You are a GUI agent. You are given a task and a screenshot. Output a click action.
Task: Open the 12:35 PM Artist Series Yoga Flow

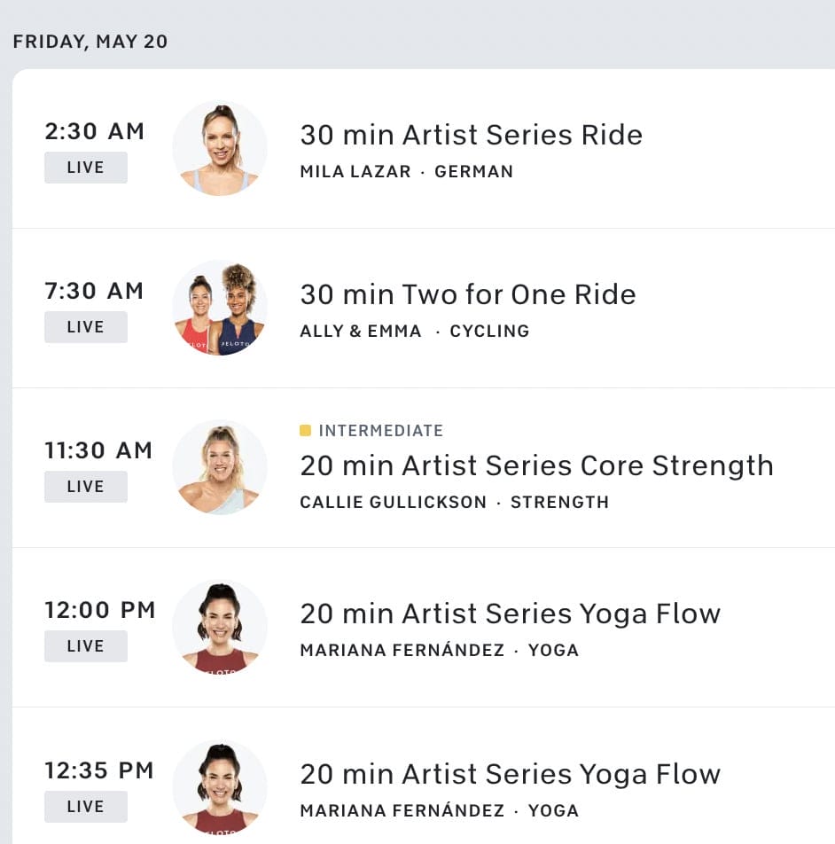[510, 774]
